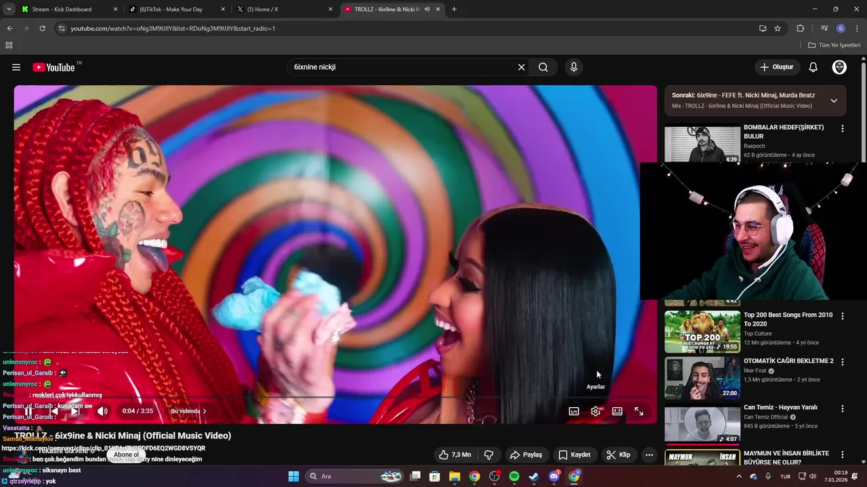This screenshot has height=487, width=867.
Task: Open 'Top 200 Best Songs From 2010' thumbnail
Action: [x=702, y=331]
